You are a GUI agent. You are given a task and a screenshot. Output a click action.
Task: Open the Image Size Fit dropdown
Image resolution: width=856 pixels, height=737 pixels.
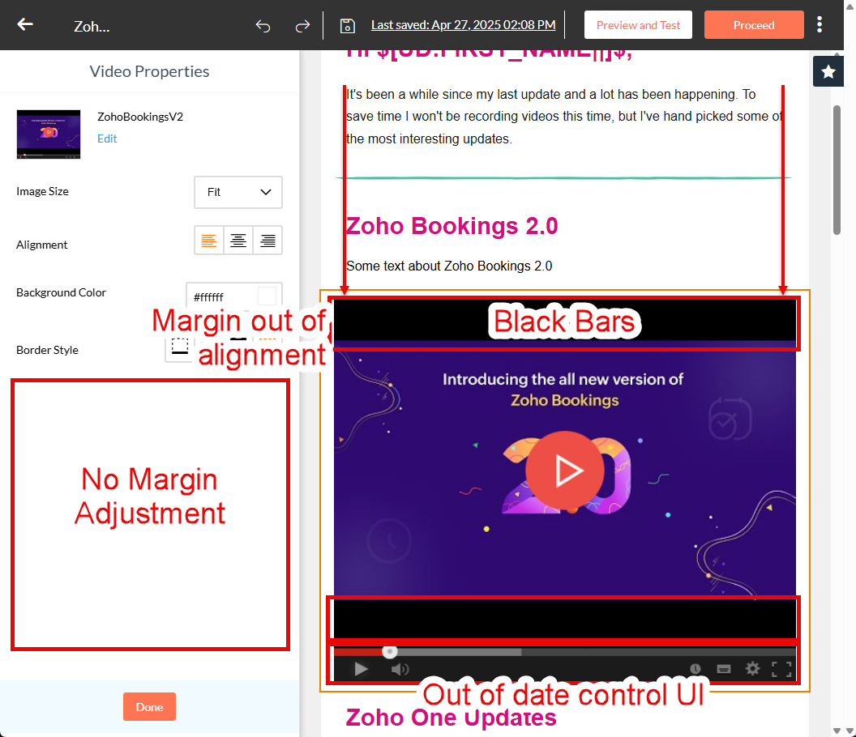(x=238, y=192)
